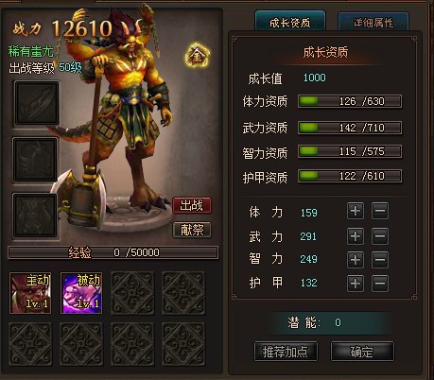Click the first empty bottom-row skill slot
Image resolution: width=434 pixels, height=380 pixels.
[x=30, y=344]
